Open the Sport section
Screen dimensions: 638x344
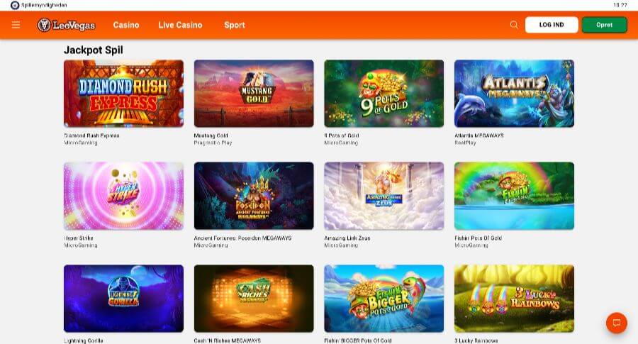pyautogui.click(x=235, y=26)
